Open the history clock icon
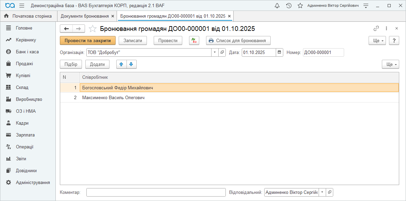This screenshot has width=406, height=201. tap(289, 6)
